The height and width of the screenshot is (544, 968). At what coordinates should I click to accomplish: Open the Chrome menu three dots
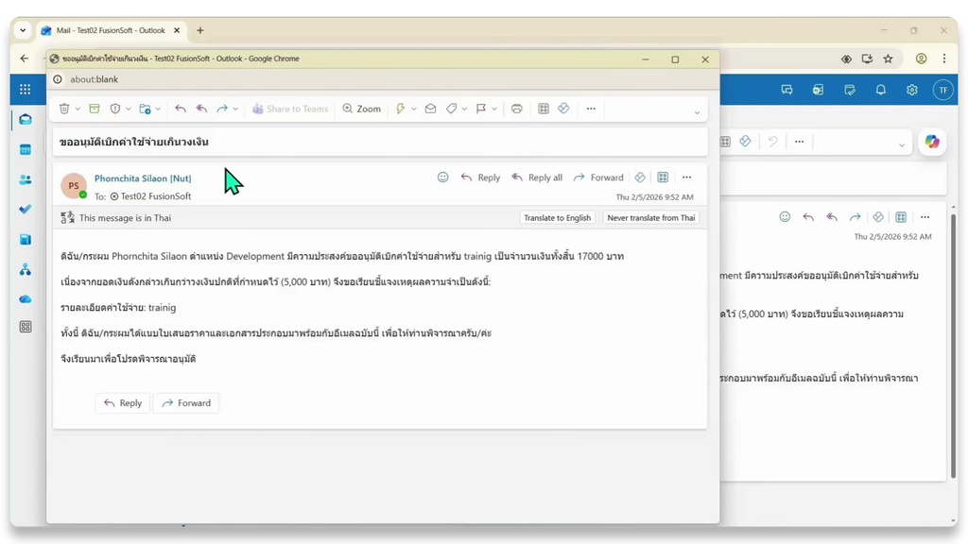coord(944,59)
